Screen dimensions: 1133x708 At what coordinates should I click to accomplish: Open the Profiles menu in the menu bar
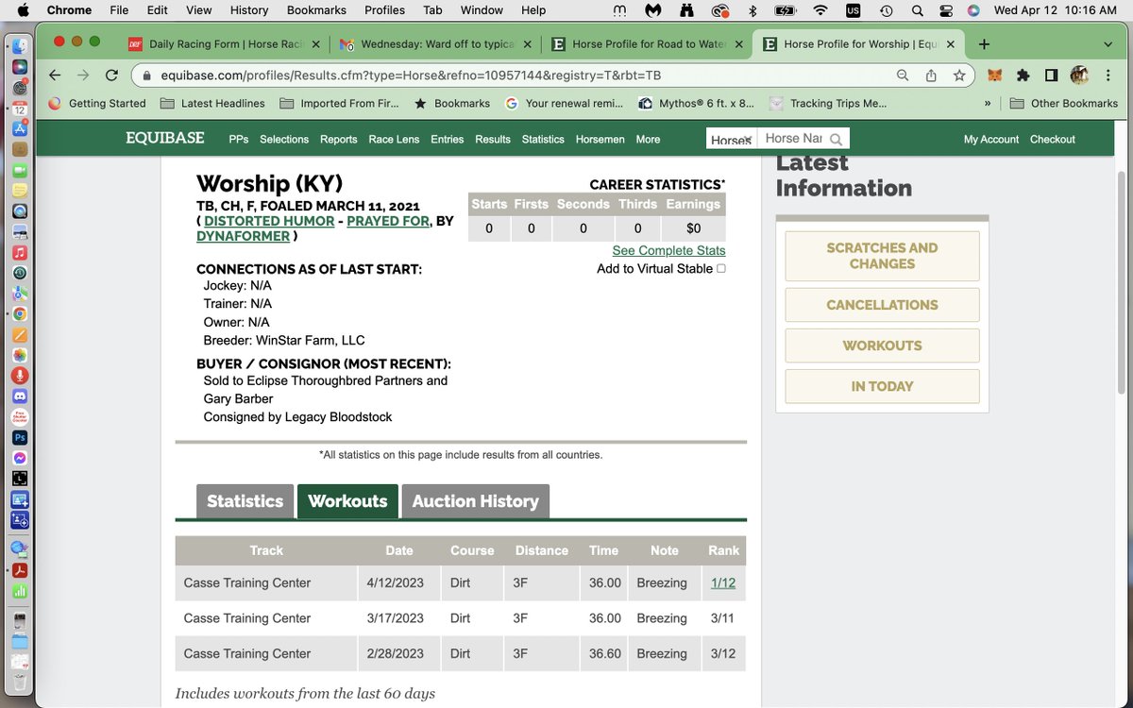coord(384,10)
